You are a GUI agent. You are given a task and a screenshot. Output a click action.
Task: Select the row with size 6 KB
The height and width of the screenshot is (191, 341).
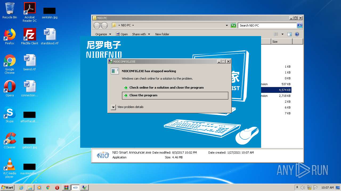tap(276, 107)
